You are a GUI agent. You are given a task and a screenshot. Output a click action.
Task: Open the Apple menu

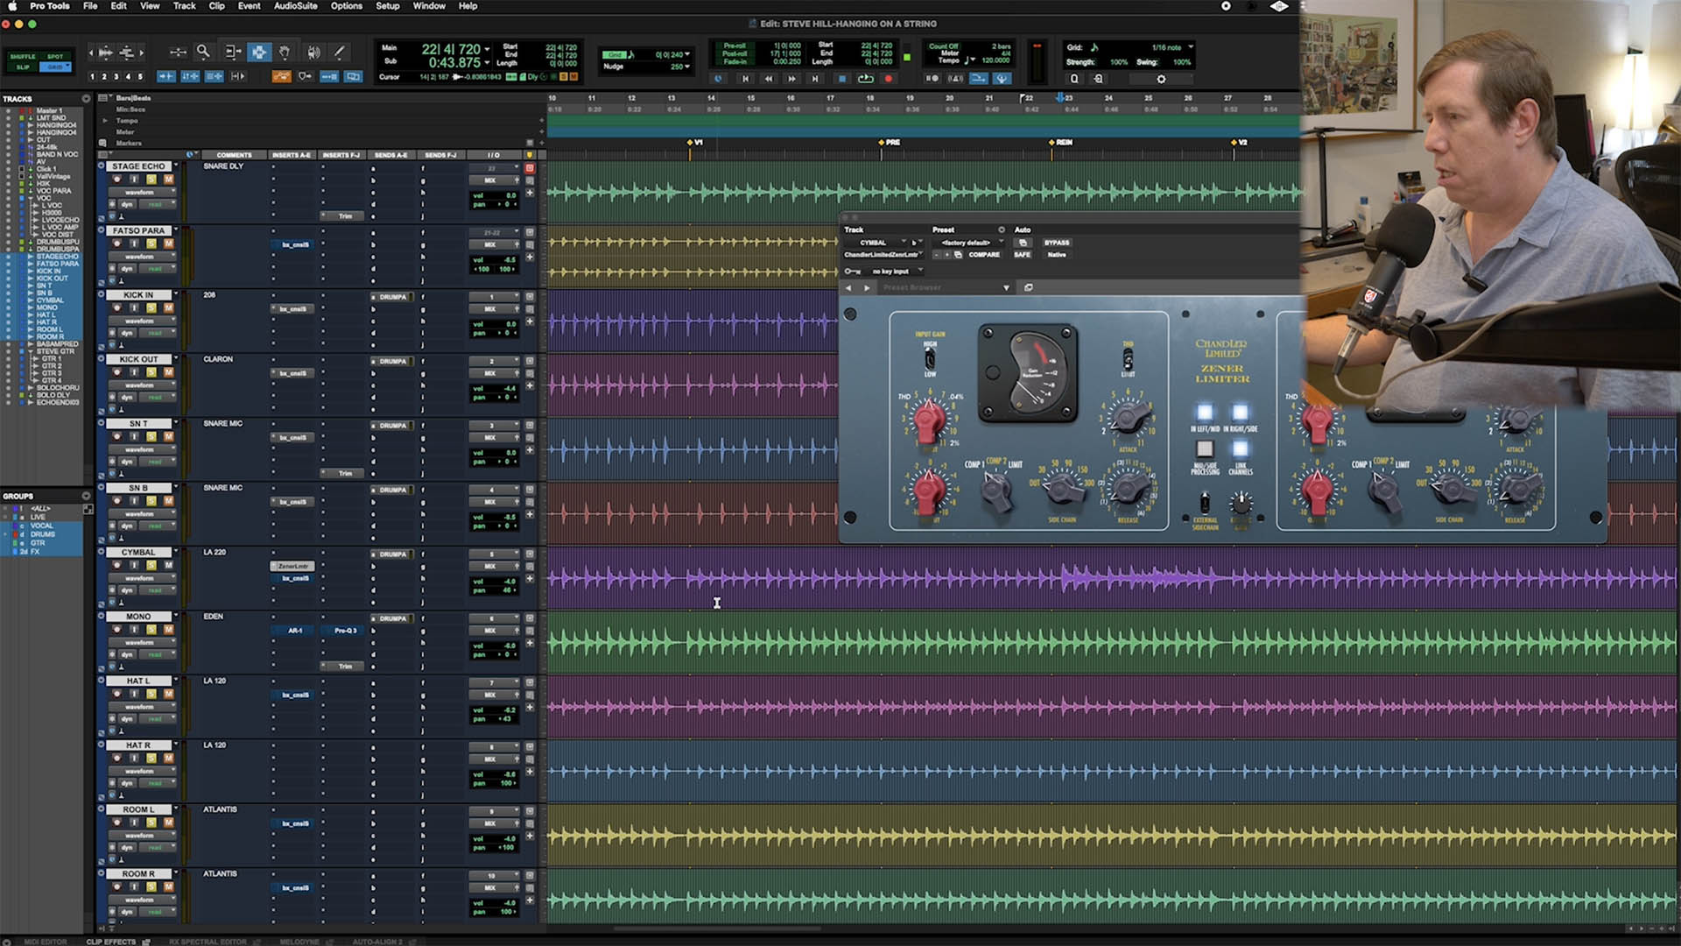12,6
